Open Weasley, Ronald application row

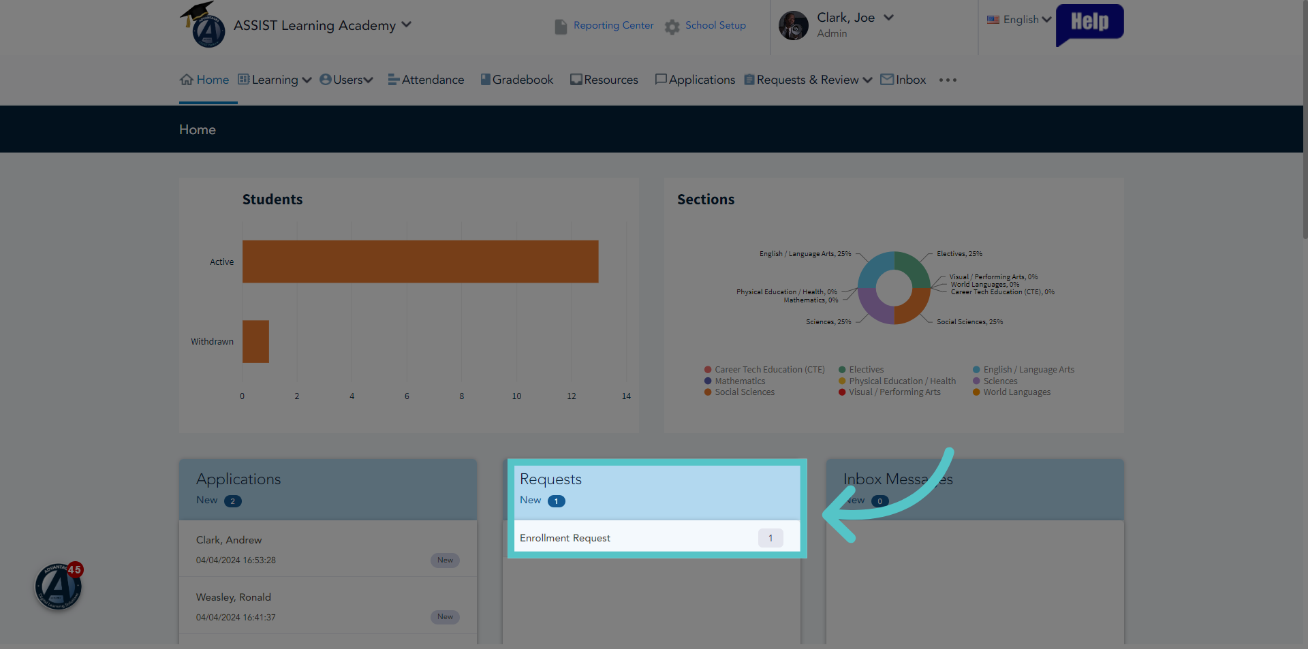[328, 606]
